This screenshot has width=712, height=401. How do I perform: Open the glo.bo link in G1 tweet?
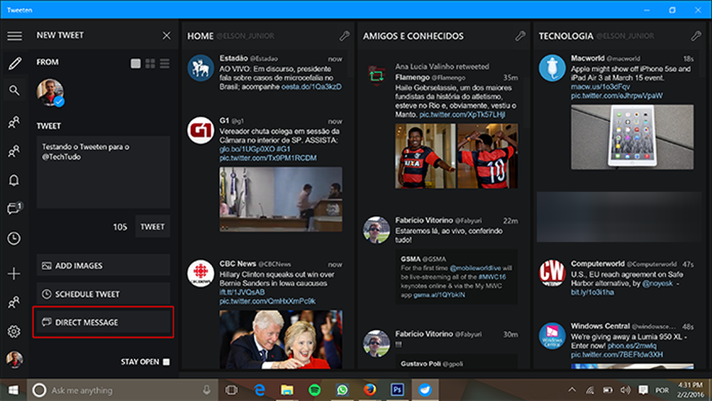(x=247, y=149)
